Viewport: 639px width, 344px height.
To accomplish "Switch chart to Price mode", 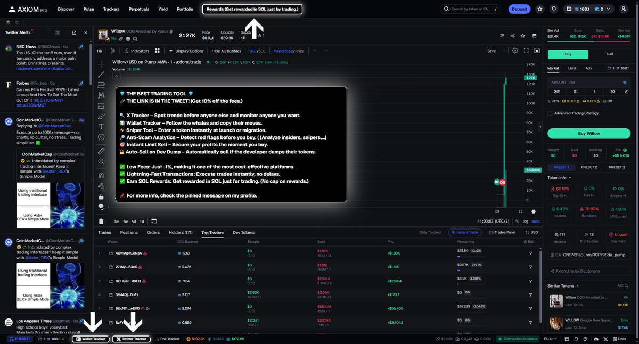I will [x=299, y=51].
